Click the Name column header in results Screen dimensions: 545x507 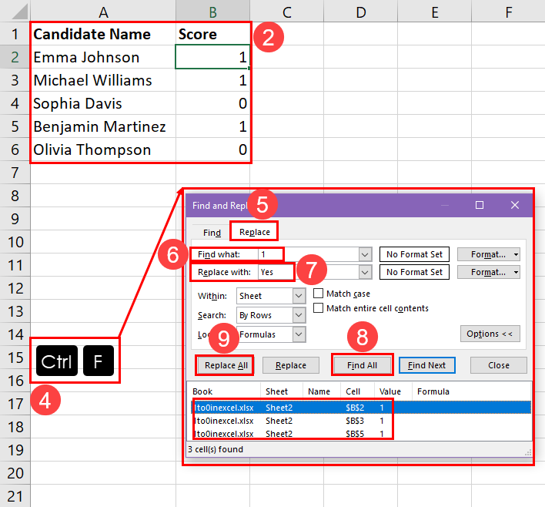(x=322, y=391)
